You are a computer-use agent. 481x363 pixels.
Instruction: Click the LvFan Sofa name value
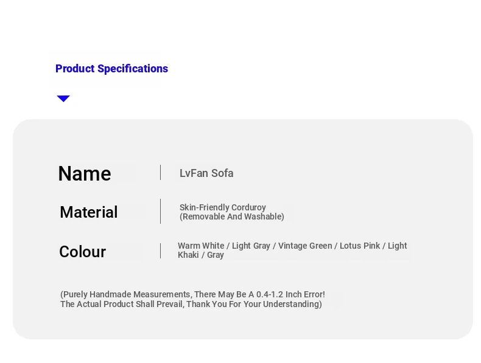(206, 173)
